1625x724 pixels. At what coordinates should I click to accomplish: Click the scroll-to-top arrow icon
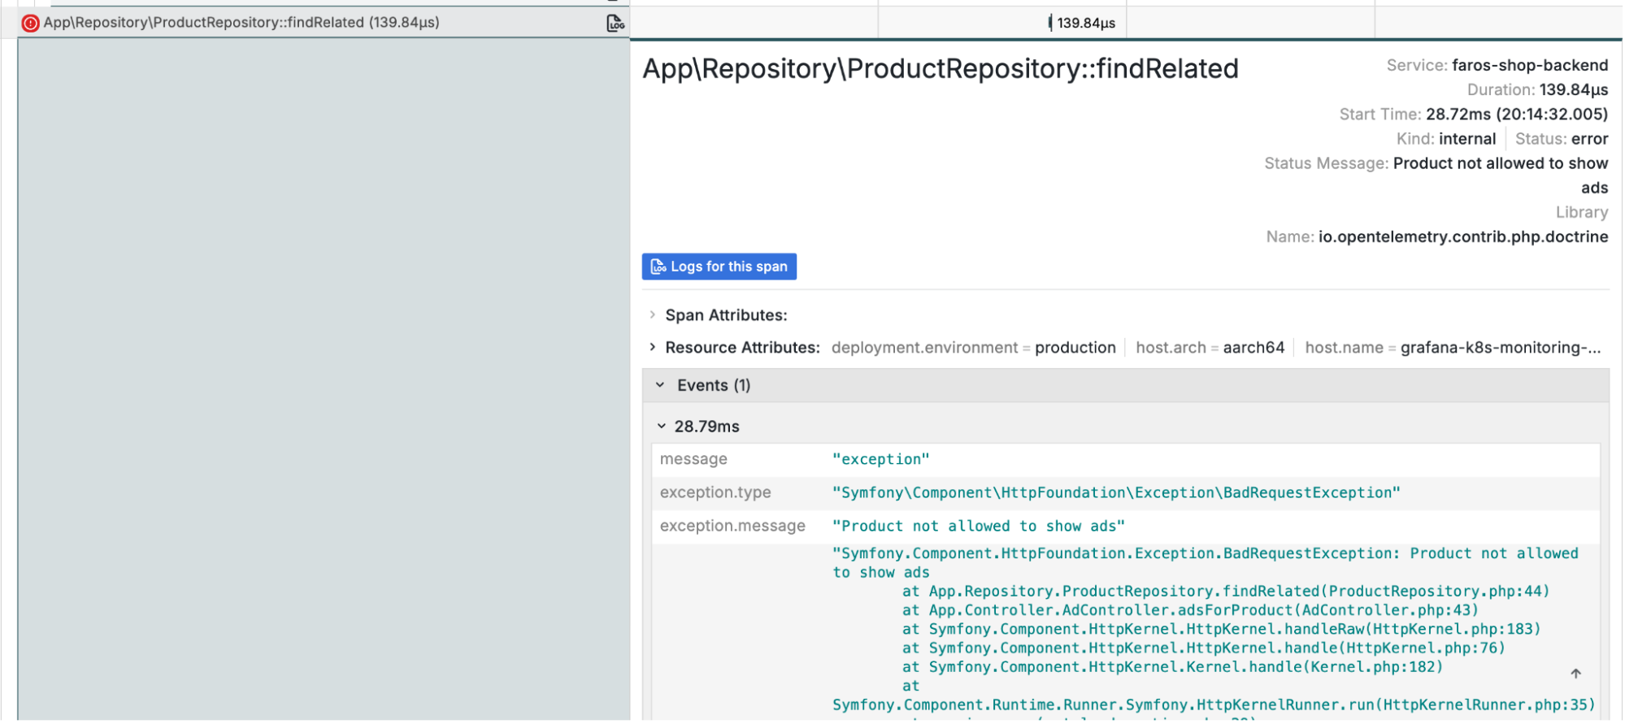tap(1575, 674)
